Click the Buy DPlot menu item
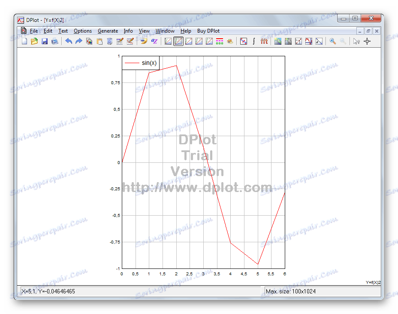This screenshot has width=398, height=314. pyautogui.click(x=208, y=31)
